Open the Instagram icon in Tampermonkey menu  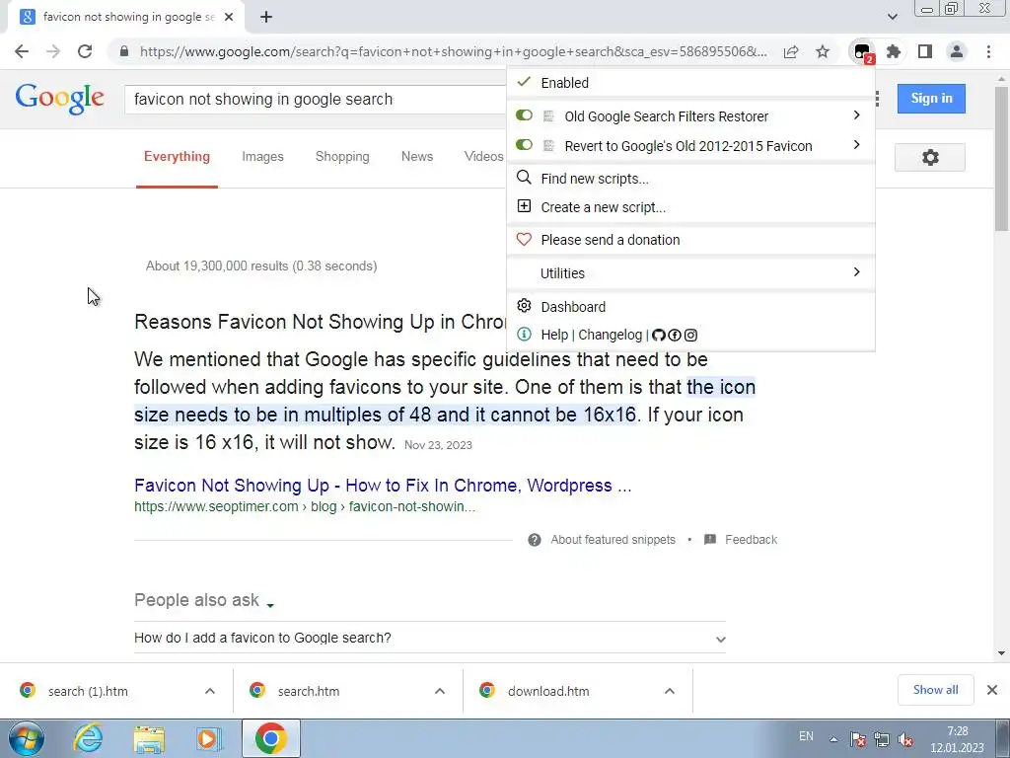[690, 336]
